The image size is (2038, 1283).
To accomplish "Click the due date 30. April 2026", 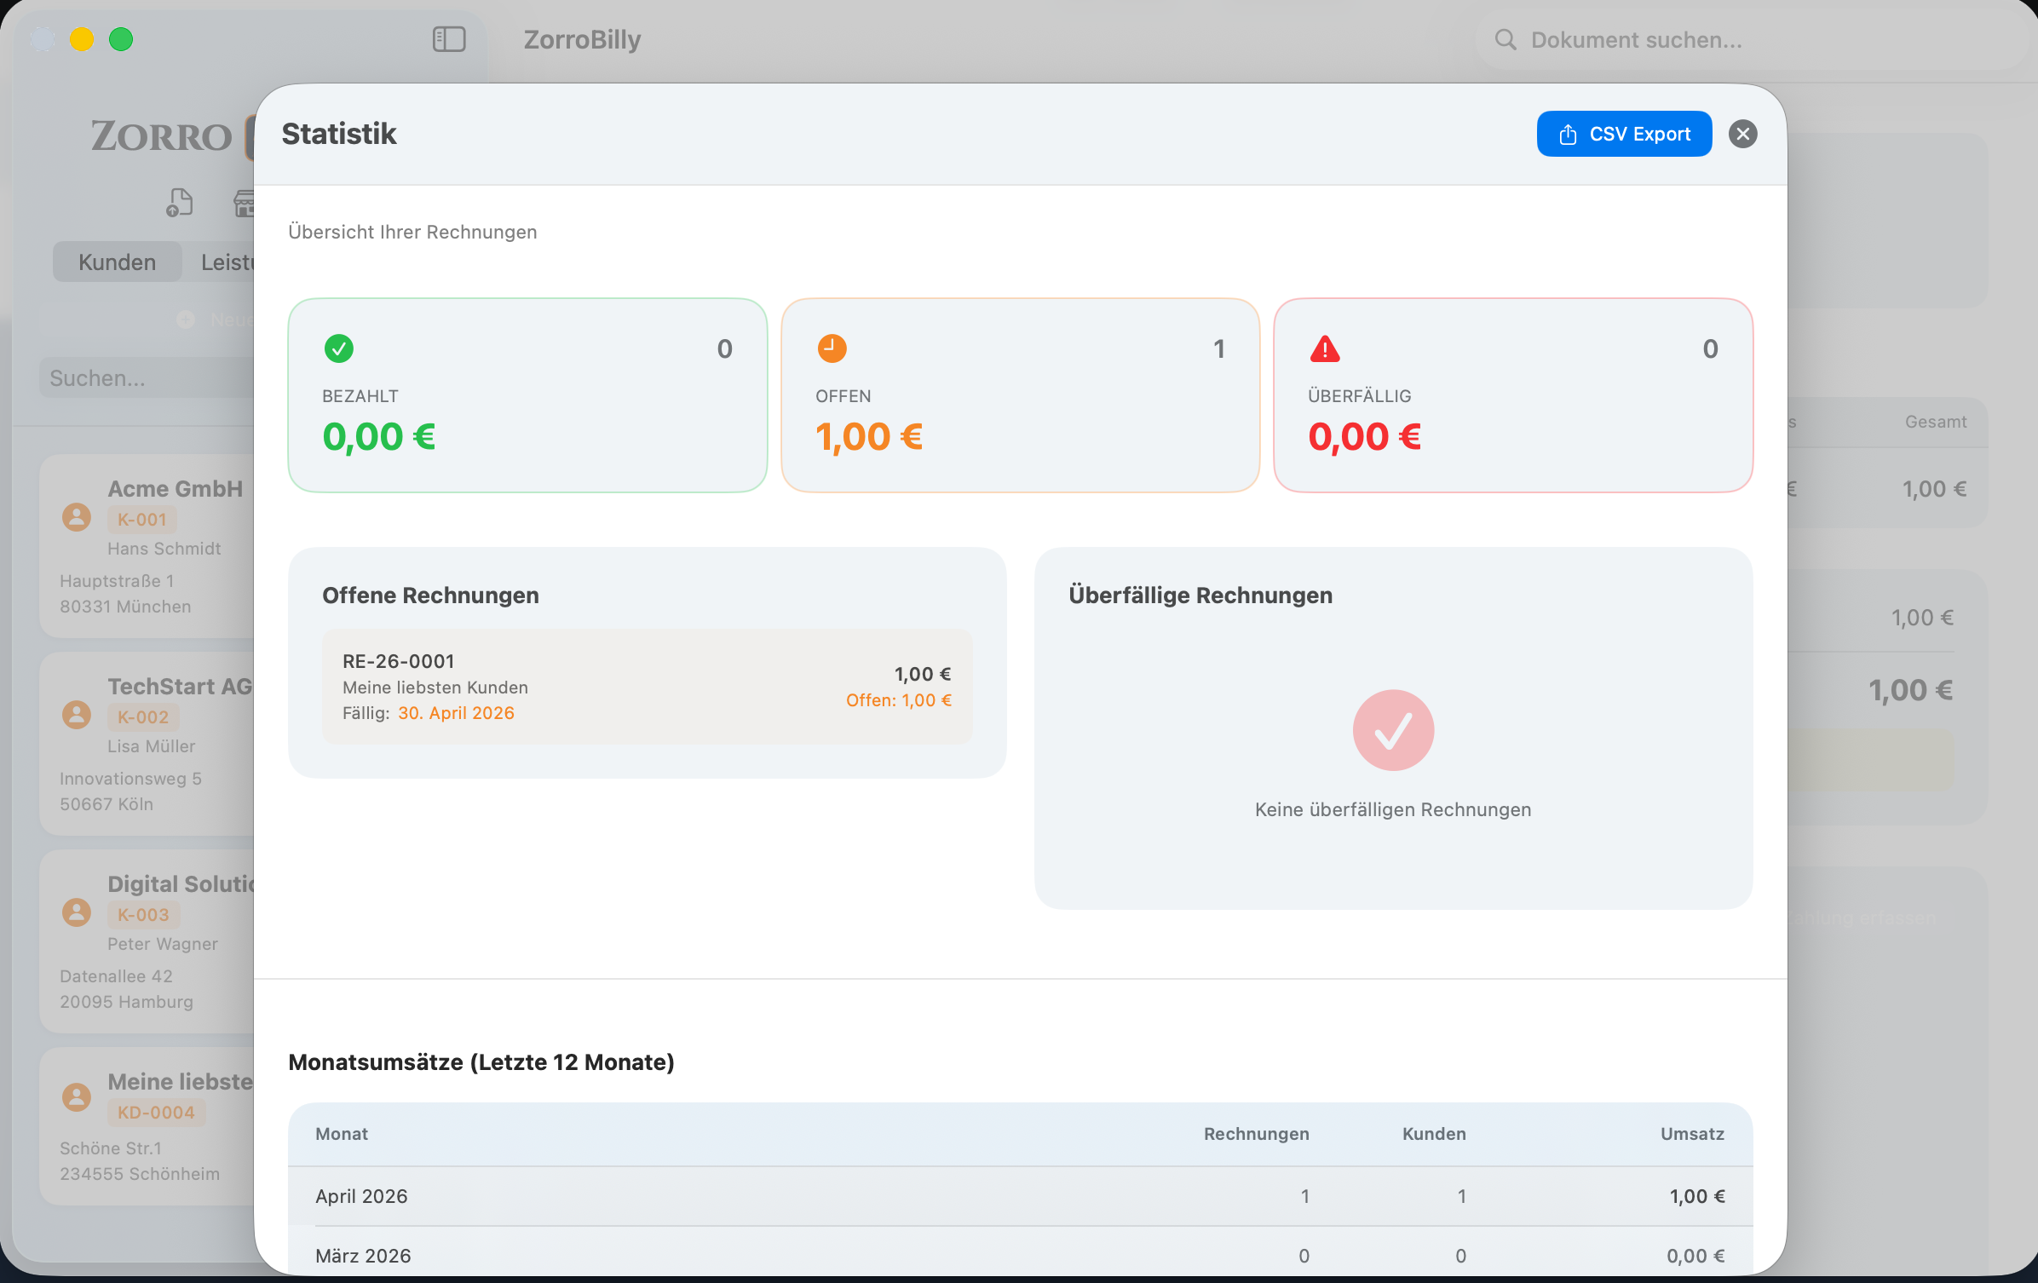I will tap(457, 713).
